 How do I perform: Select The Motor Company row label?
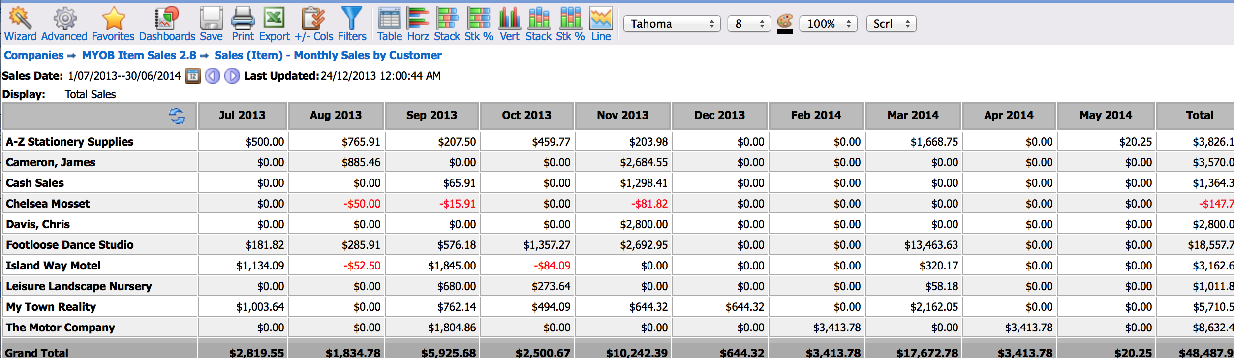tap(61, 328)
